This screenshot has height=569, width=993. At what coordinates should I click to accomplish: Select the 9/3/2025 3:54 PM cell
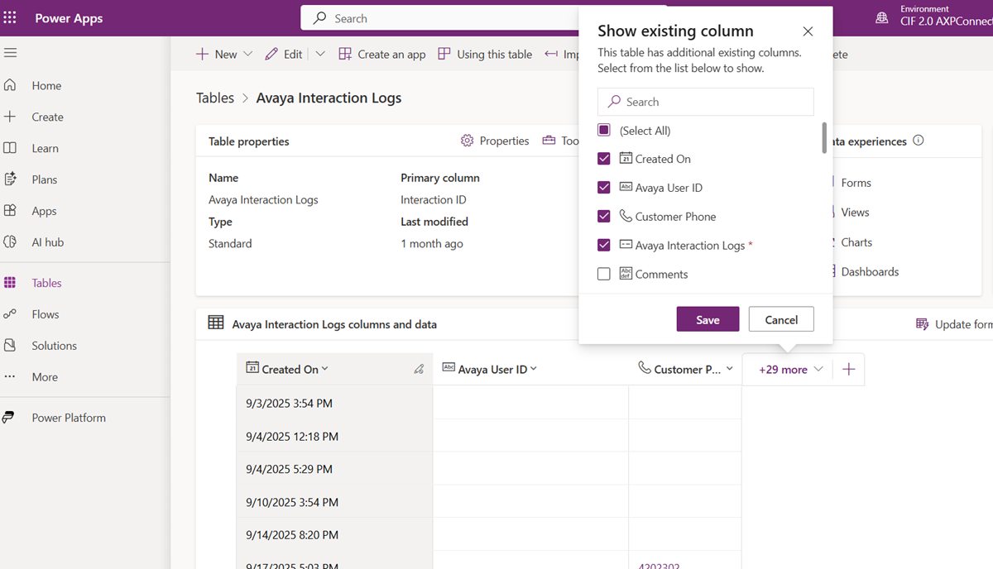tap(334, 403)
